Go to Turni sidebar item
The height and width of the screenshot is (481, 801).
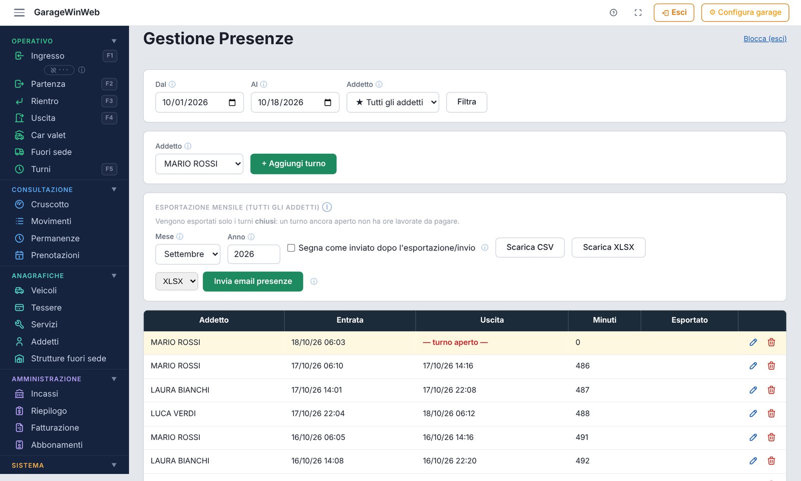(64, 169)
